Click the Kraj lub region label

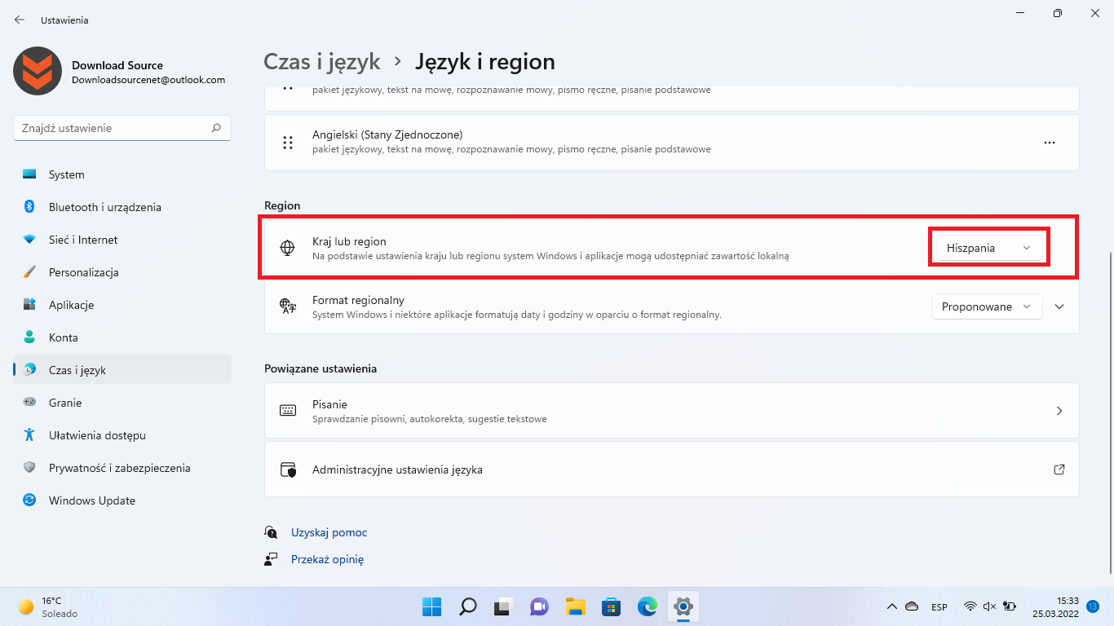coord(349,241)
